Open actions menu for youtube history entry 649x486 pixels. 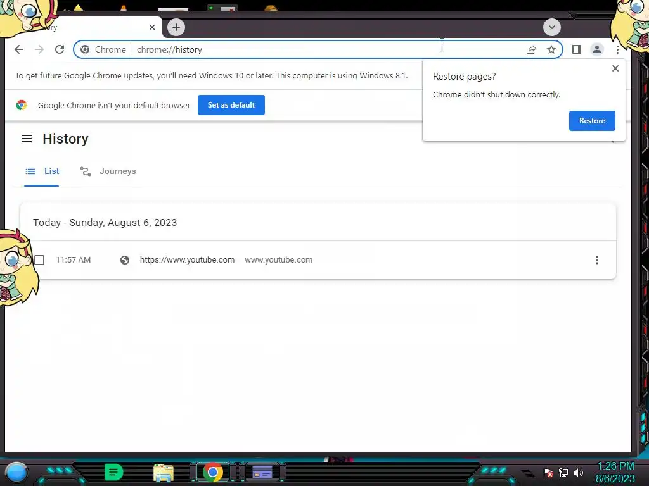pyautogui.click(x=596, y=260)
